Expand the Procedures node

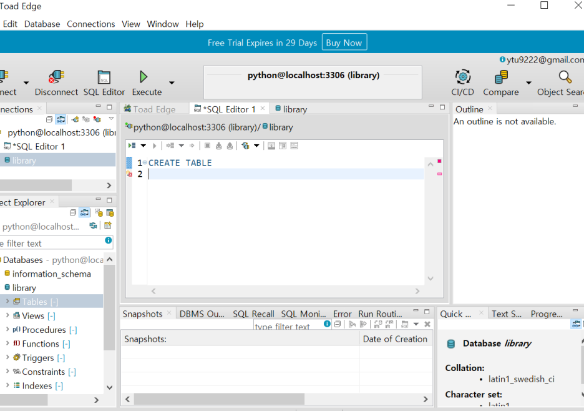7,329
